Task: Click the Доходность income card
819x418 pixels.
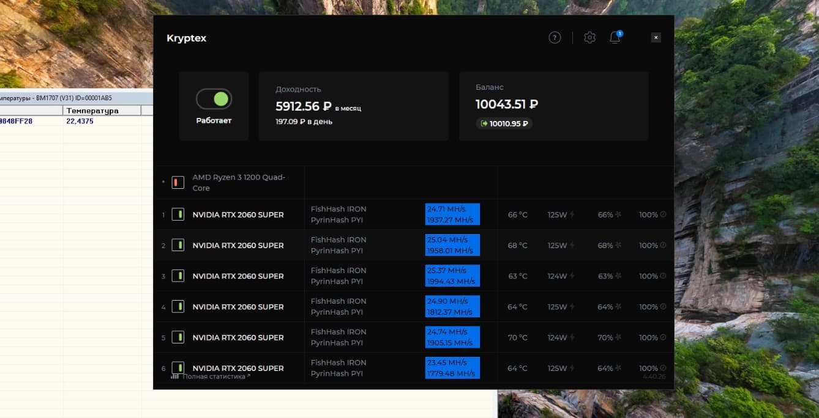Action: [x=353, y=106]
